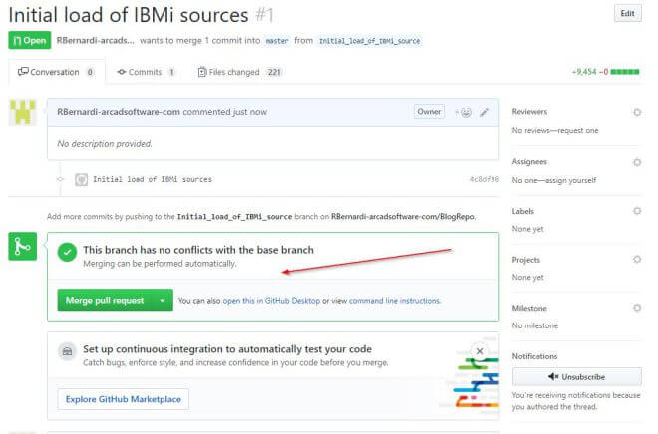The image size is (658, 434).
Task: Click the green merge branch icon
Action: pos(22,246)
